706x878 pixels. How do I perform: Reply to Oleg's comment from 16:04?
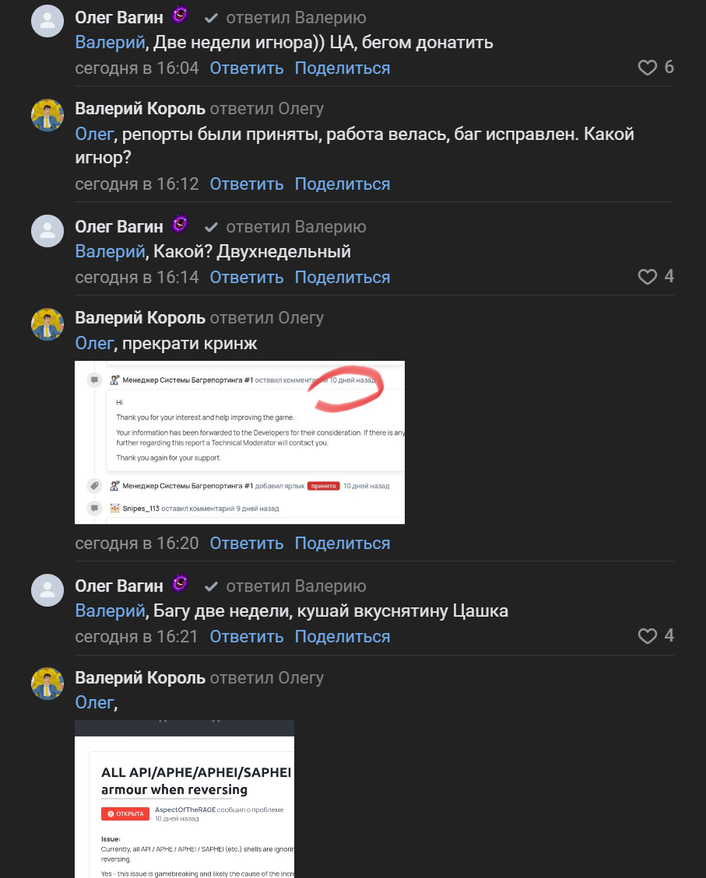247,68
